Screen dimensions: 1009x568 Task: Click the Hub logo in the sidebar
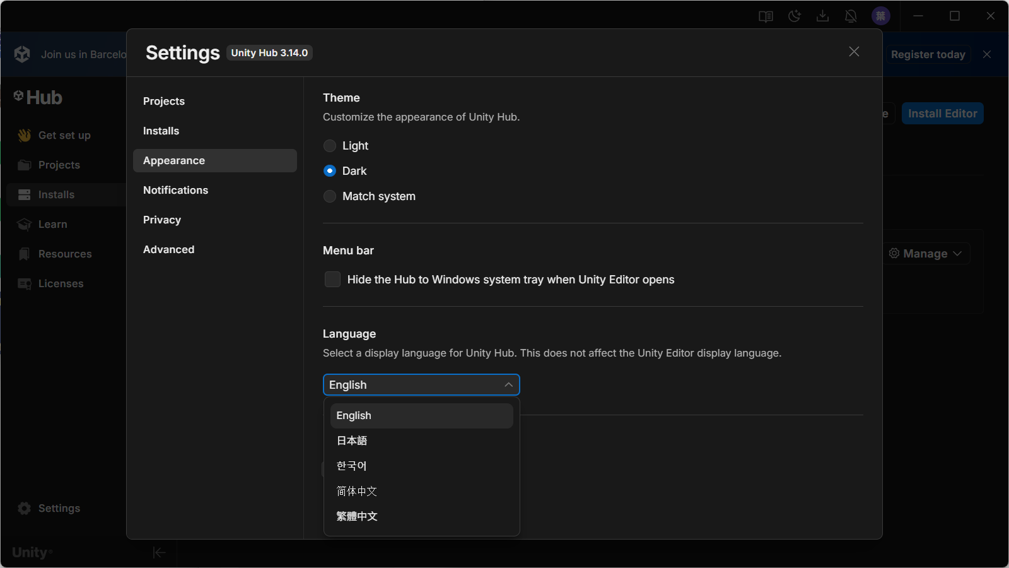(x=38, y=97)
